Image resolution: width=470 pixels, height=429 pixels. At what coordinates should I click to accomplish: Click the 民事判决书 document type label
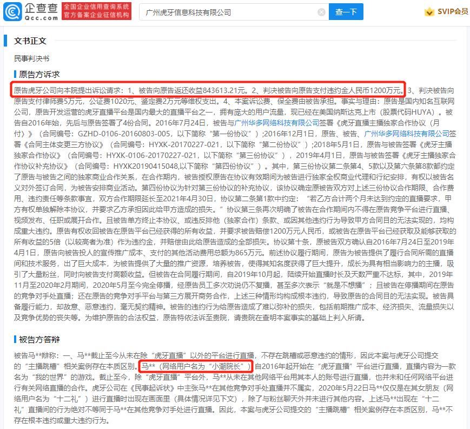(31, 58)
